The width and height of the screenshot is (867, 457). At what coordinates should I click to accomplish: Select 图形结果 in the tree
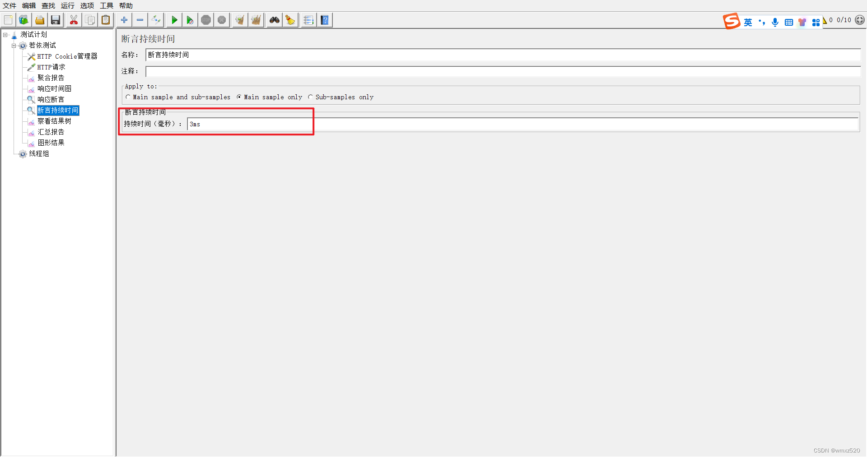(x=51, y=143)
